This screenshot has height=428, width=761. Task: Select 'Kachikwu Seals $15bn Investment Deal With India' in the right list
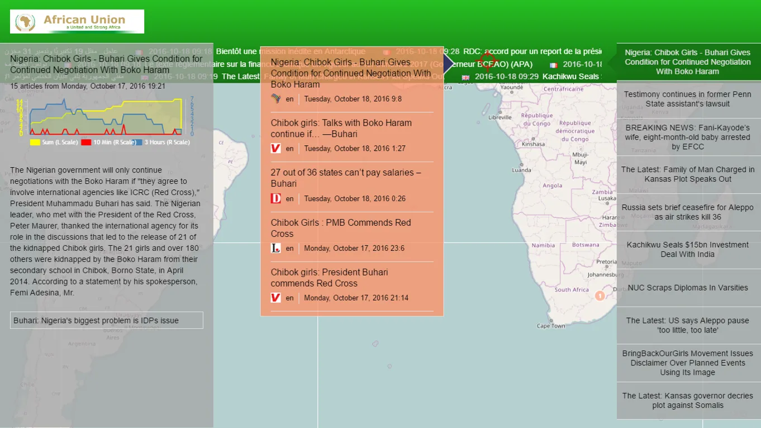coord(688,250)
